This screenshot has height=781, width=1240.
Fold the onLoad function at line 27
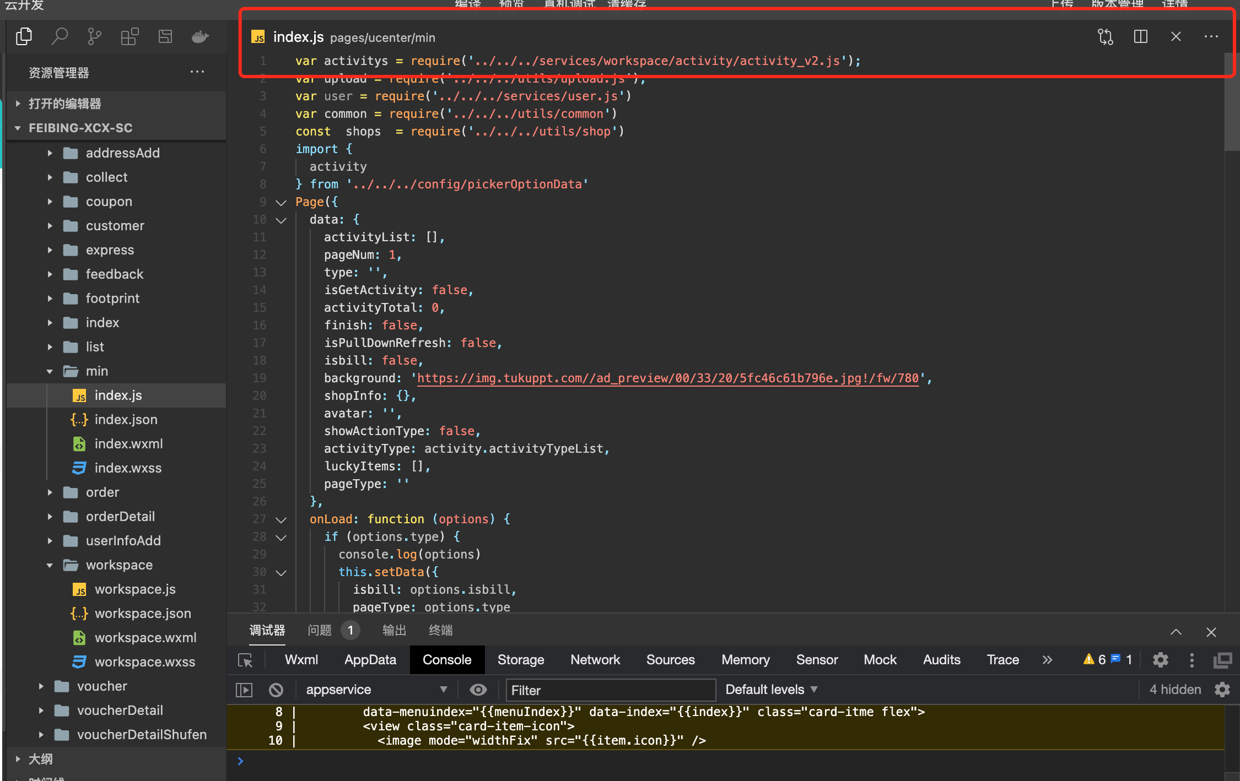coord(281,519)
